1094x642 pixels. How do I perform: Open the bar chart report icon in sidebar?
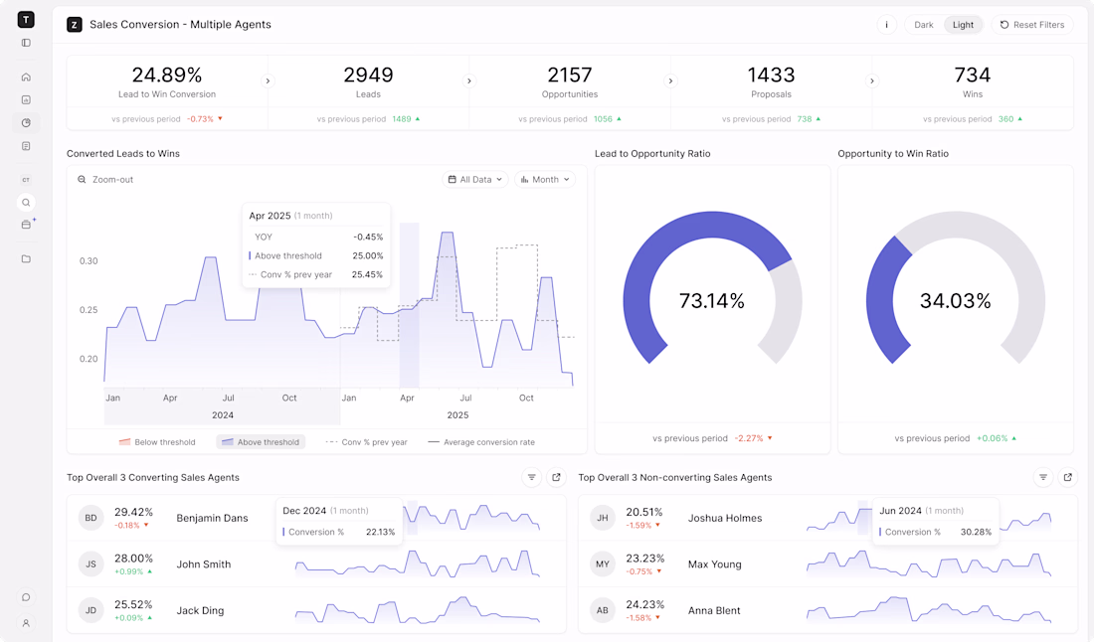(x=26, y=99)
